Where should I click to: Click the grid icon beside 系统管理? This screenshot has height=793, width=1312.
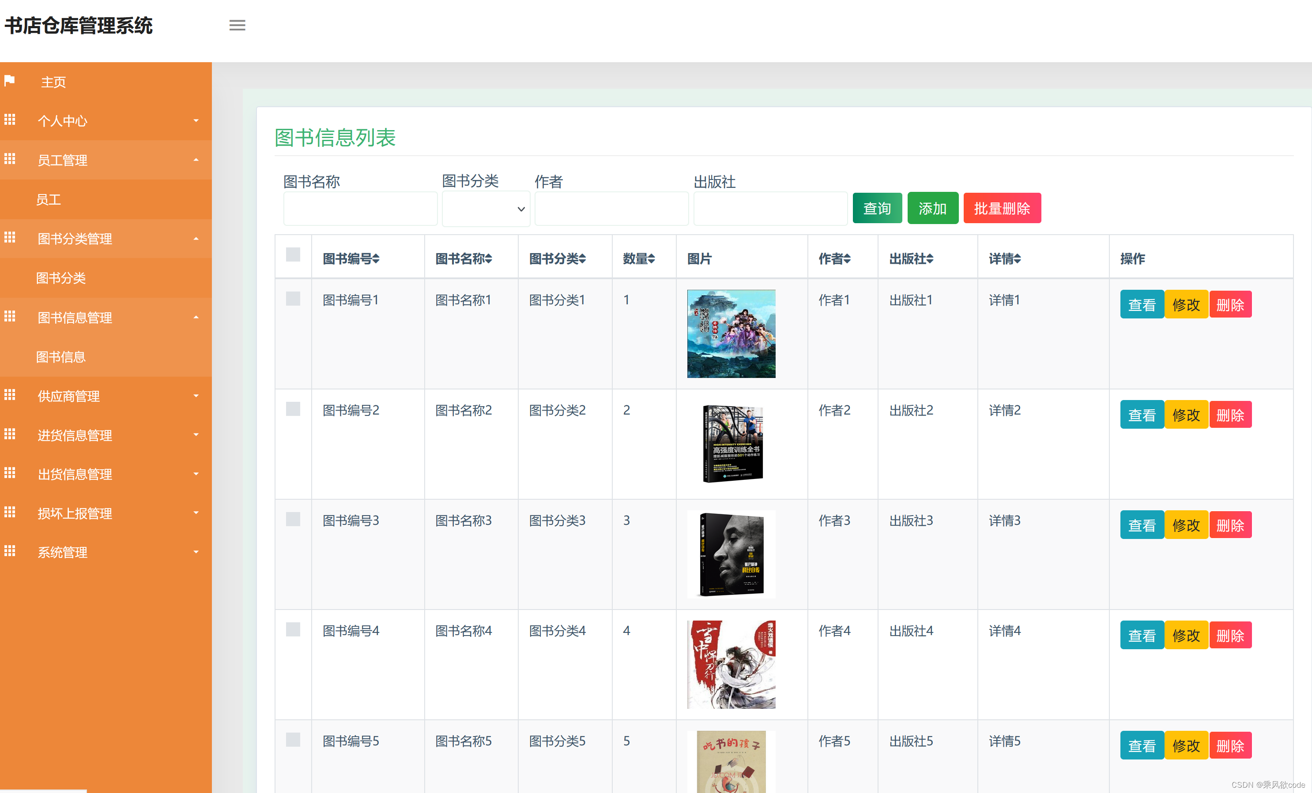[9, 551]
